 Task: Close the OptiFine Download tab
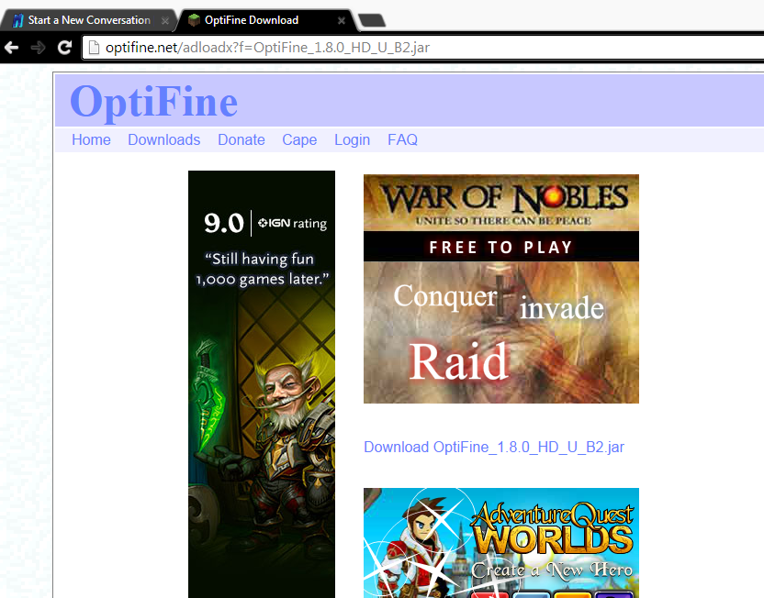click(342, 21)
